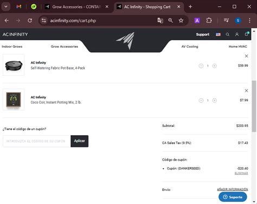
Task: Open the user account icon
Action: (x=237, y=34)
